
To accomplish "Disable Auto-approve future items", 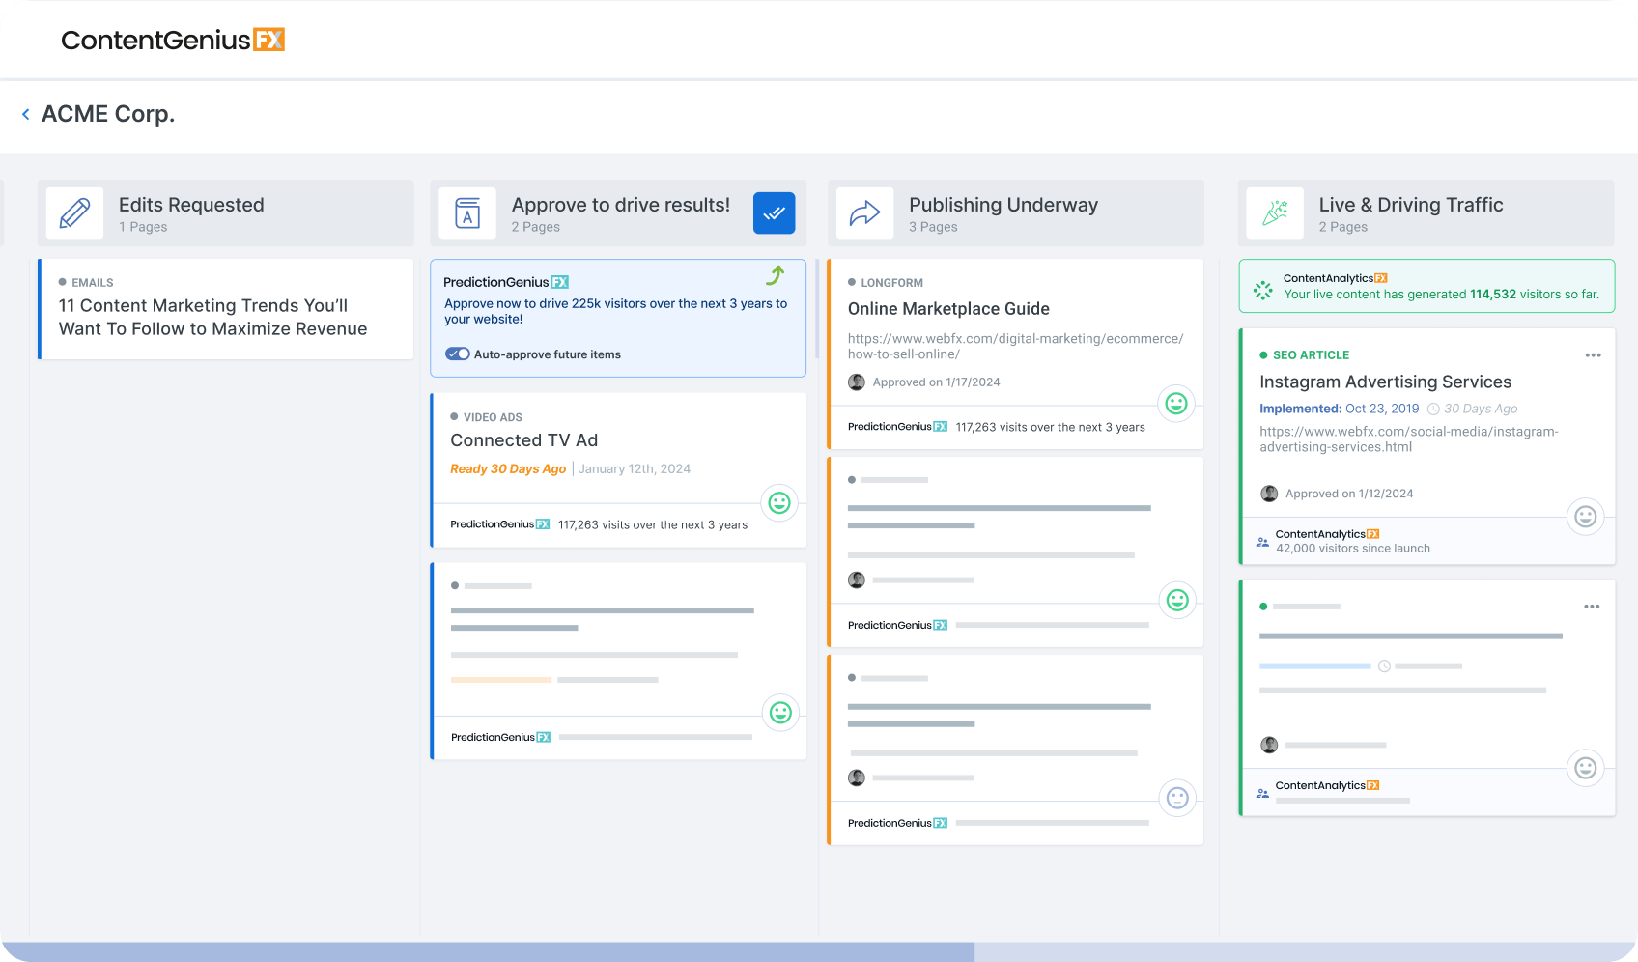I will [x=458, y=354].
